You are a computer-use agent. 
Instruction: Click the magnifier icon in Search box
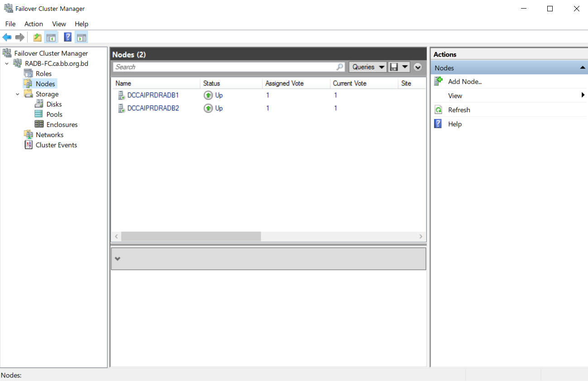(x=340, y=67)
